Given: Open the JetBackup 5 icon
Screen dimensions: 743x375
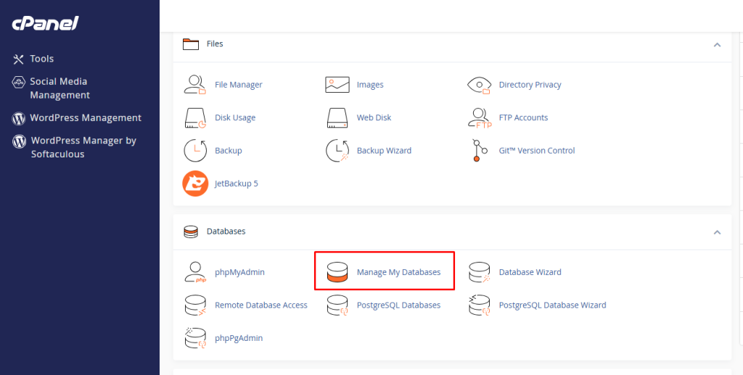Looking at the screenshot, I should 194,184.
